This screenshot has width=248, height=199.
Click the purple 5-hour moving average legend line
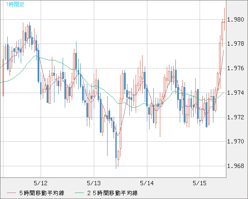(11, 193)
